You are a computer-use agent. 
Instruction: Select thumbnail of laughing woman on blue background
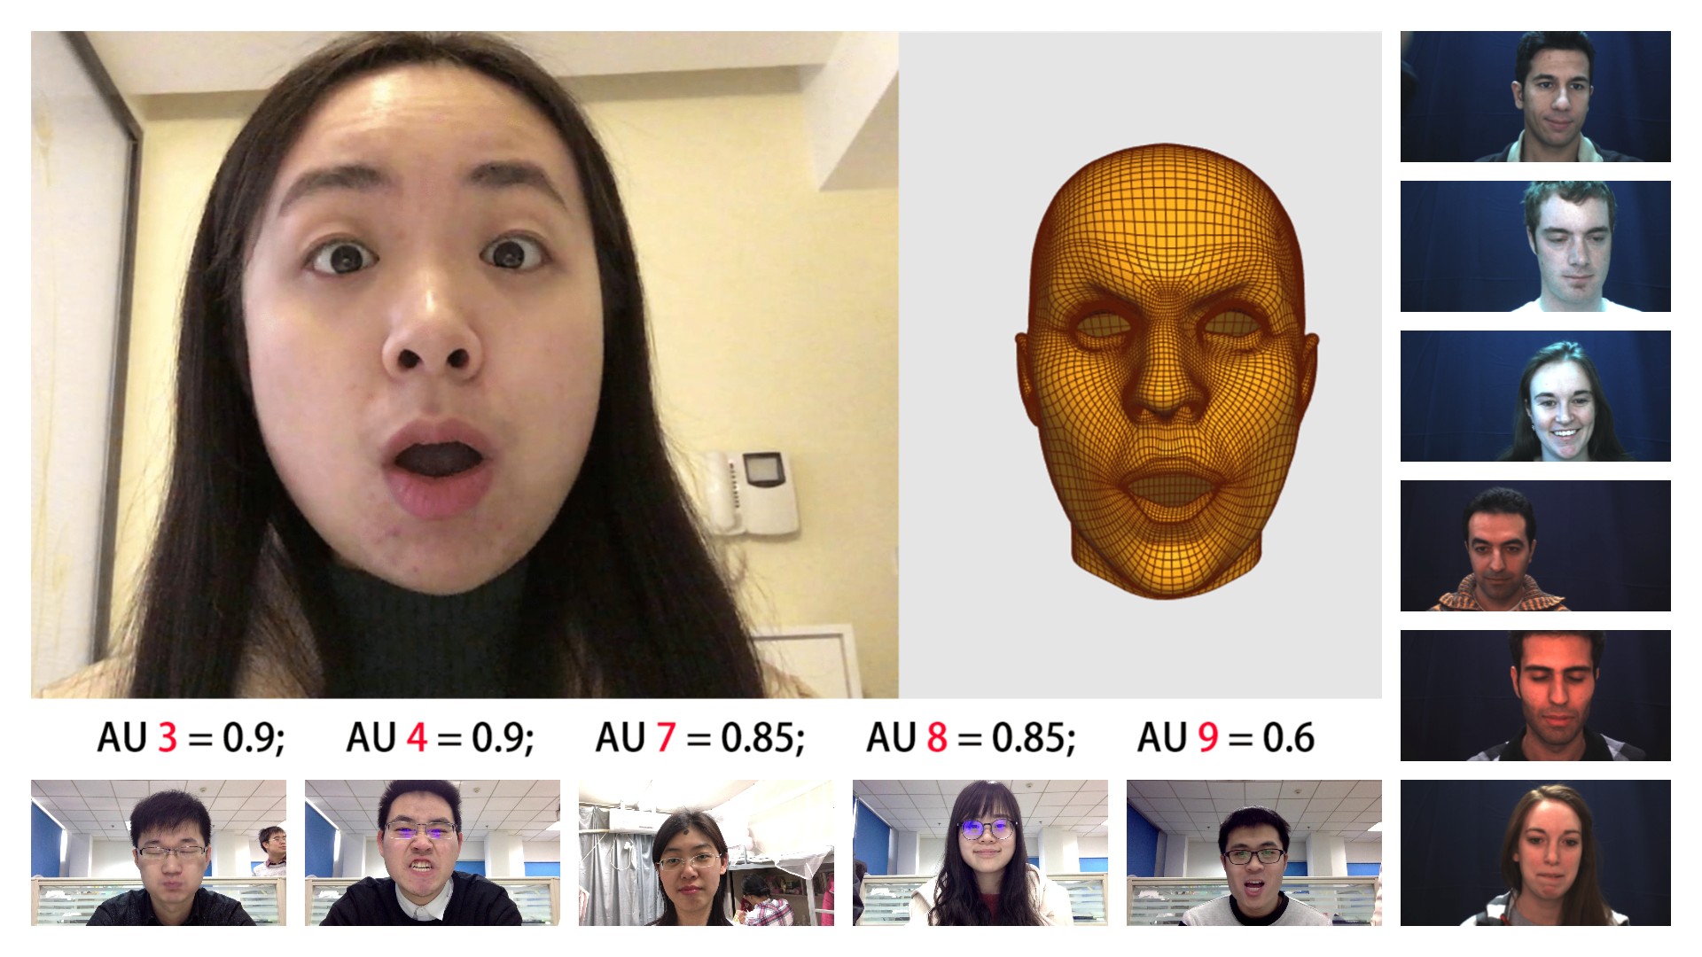(1534, 396)
